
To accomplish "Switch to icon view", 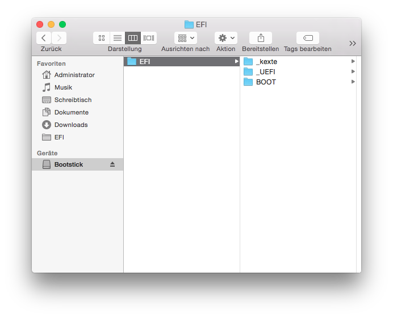I will tap(101, 38).
